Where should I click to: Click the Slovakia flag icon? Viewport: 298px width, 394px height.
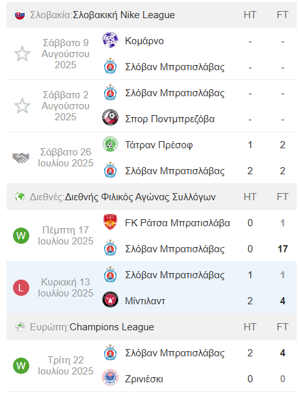point(20,15)
